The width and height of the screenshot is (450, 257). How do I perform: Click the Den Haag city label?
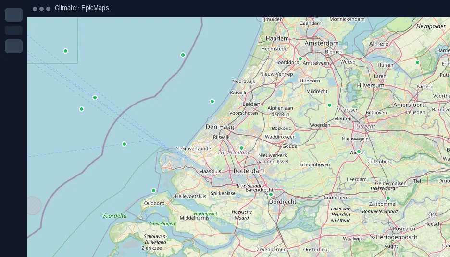(220, 127)
